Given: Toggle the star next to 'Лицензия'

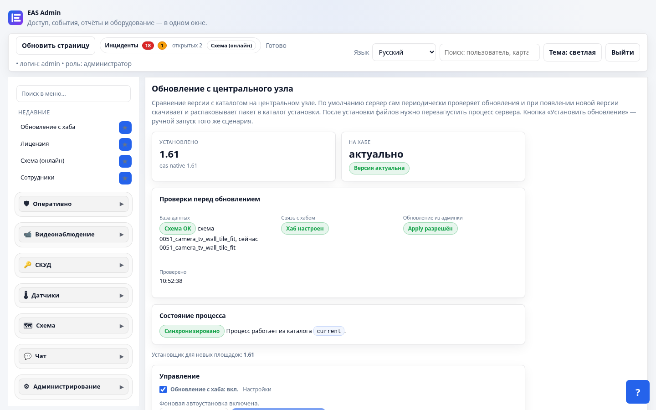Looking at the screenshot, I should (125, 144).
